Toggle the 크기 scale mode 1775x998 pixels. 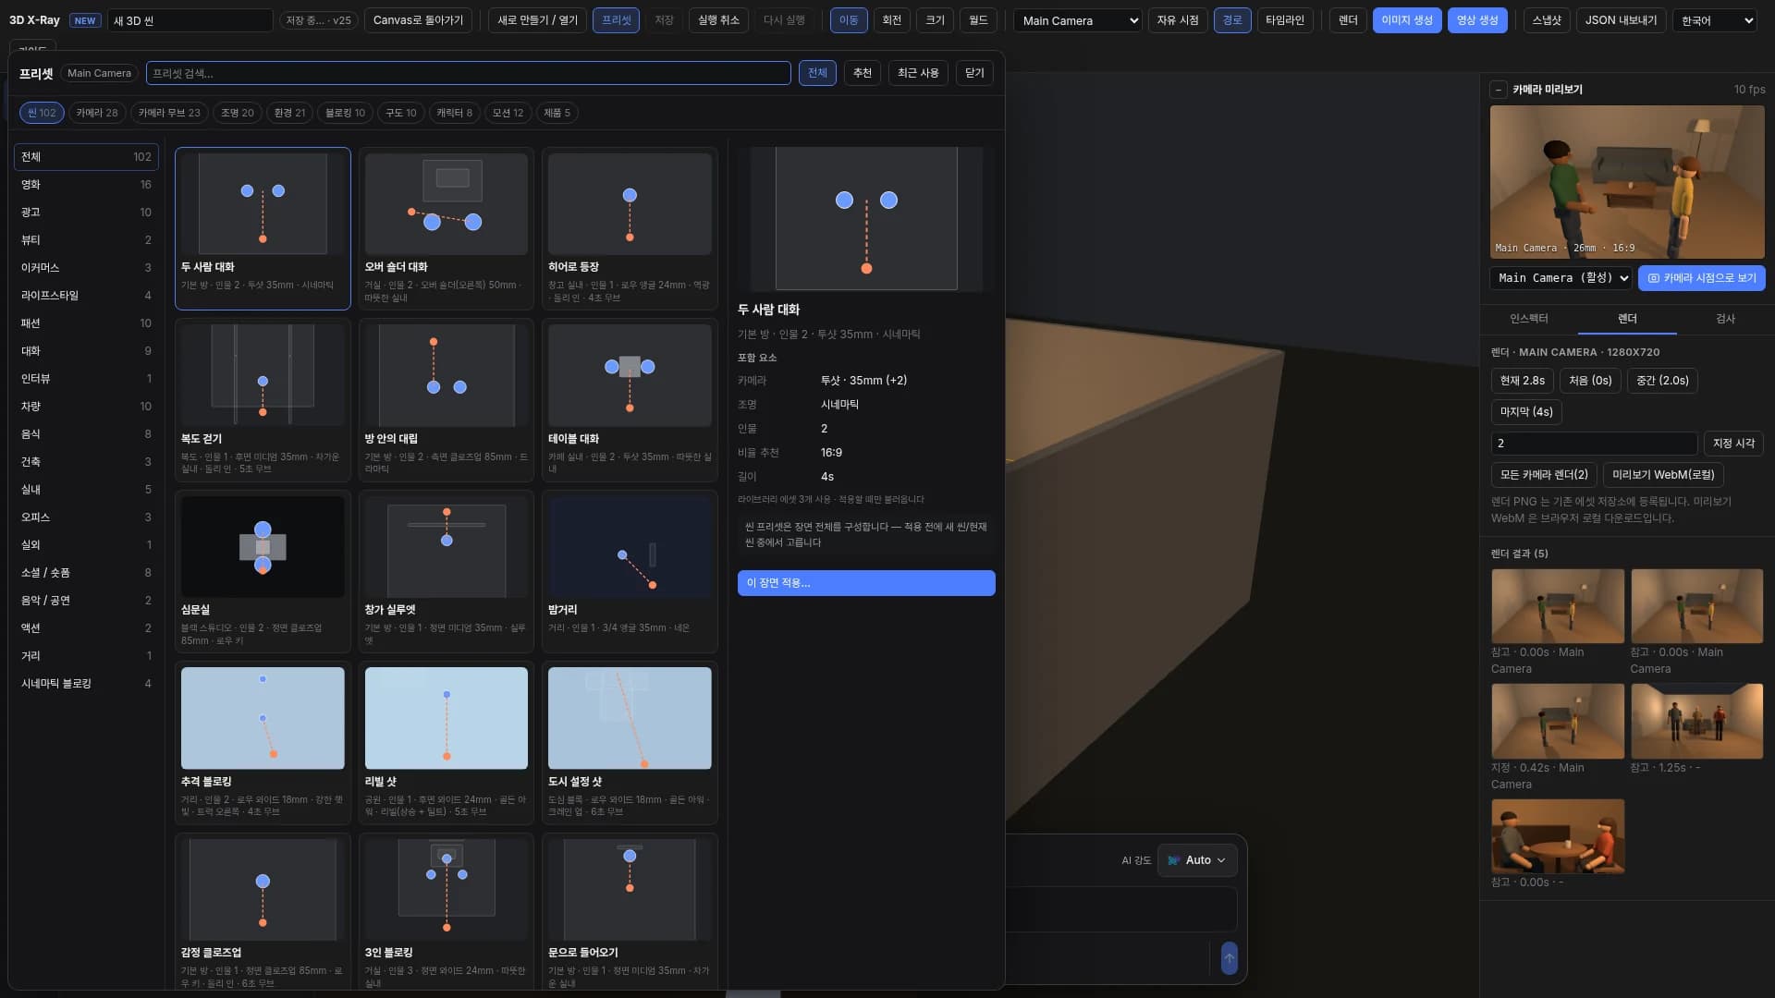[x=936, y=20]
